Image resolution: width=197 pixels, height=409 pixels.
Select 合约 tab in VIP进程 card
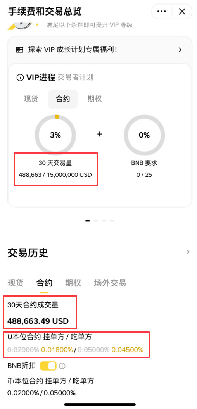coord(63,99)
